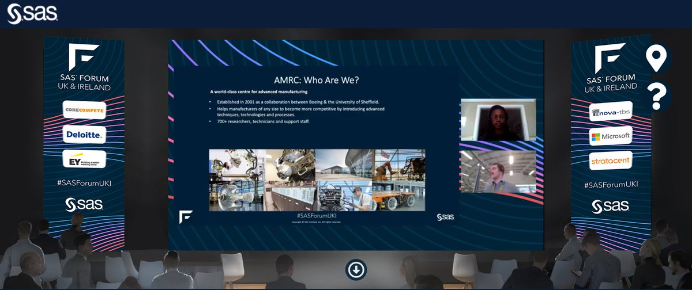Open the EY sponsor logo
This screenshot has height=290, width=692.
84,159
